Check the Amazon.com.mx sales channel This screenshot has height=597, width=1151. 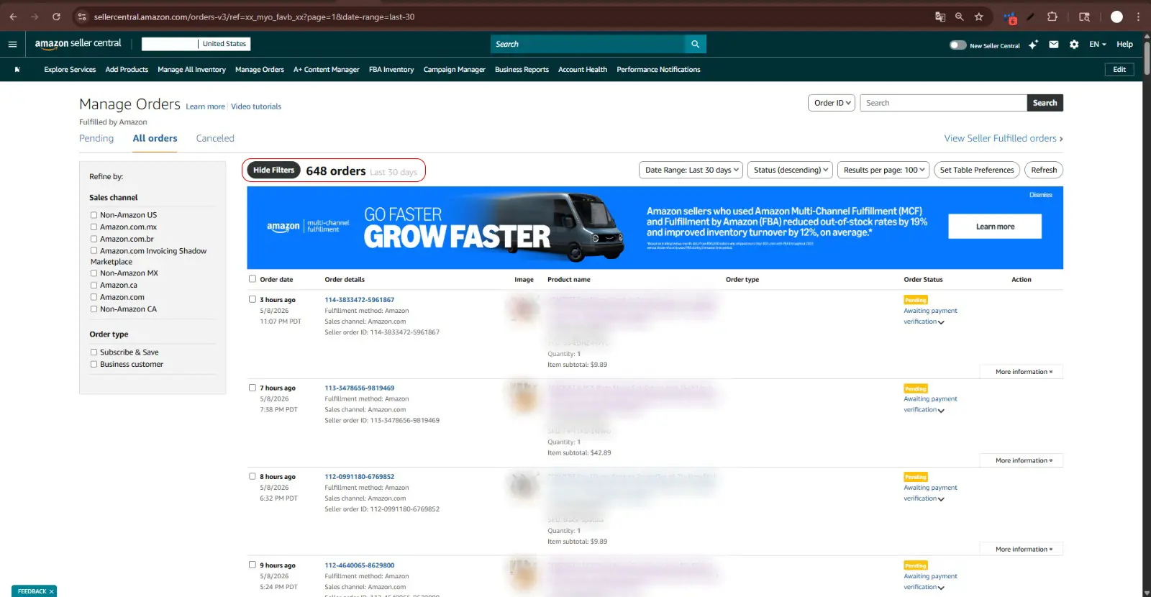tap(94, 227)
